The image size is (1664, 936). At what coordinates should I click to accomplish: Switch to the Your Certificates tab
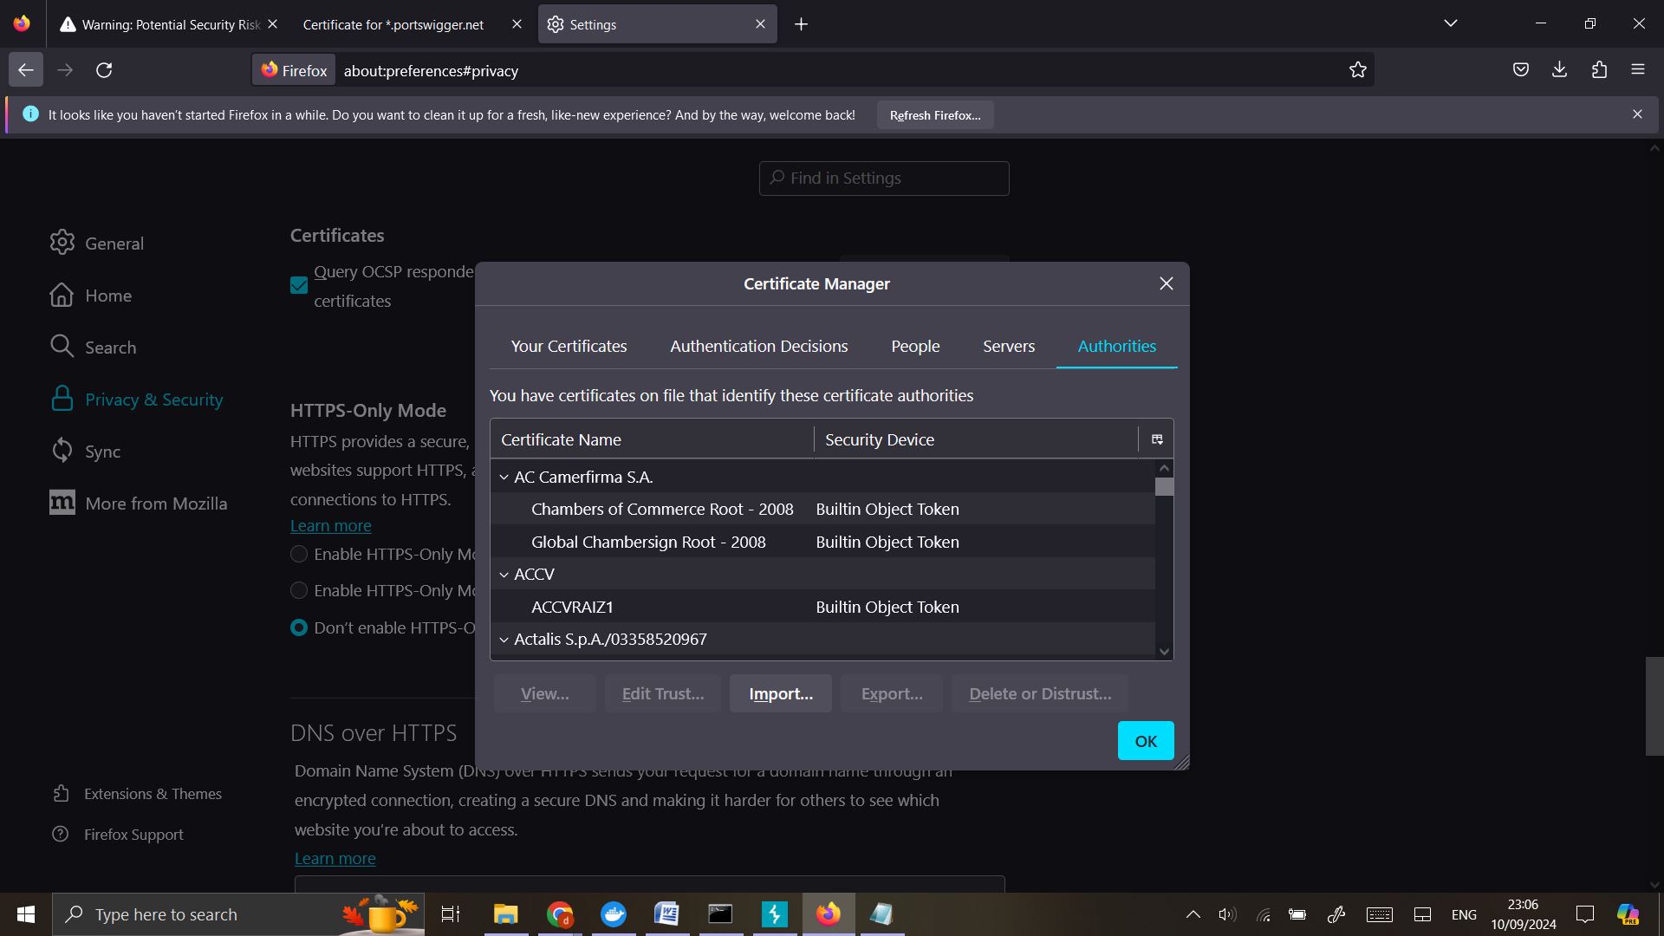point(569,346)
